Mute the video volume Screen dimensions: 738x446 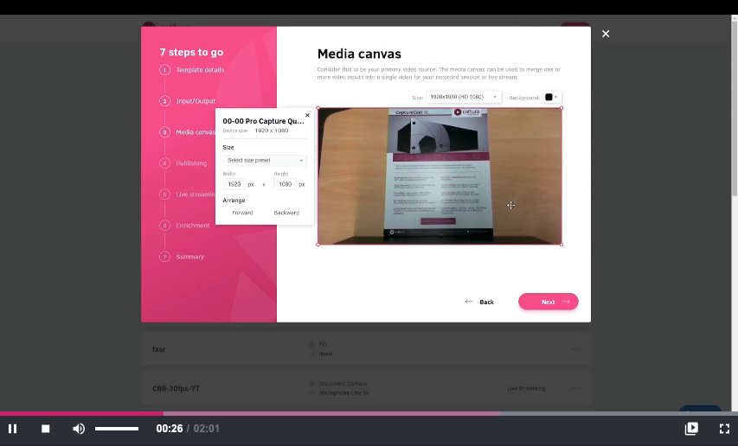[x=79, y=429]
